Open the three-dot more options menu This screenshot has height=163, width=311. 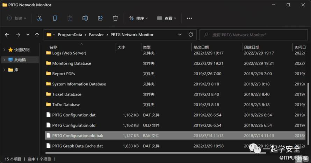(189, 18)
